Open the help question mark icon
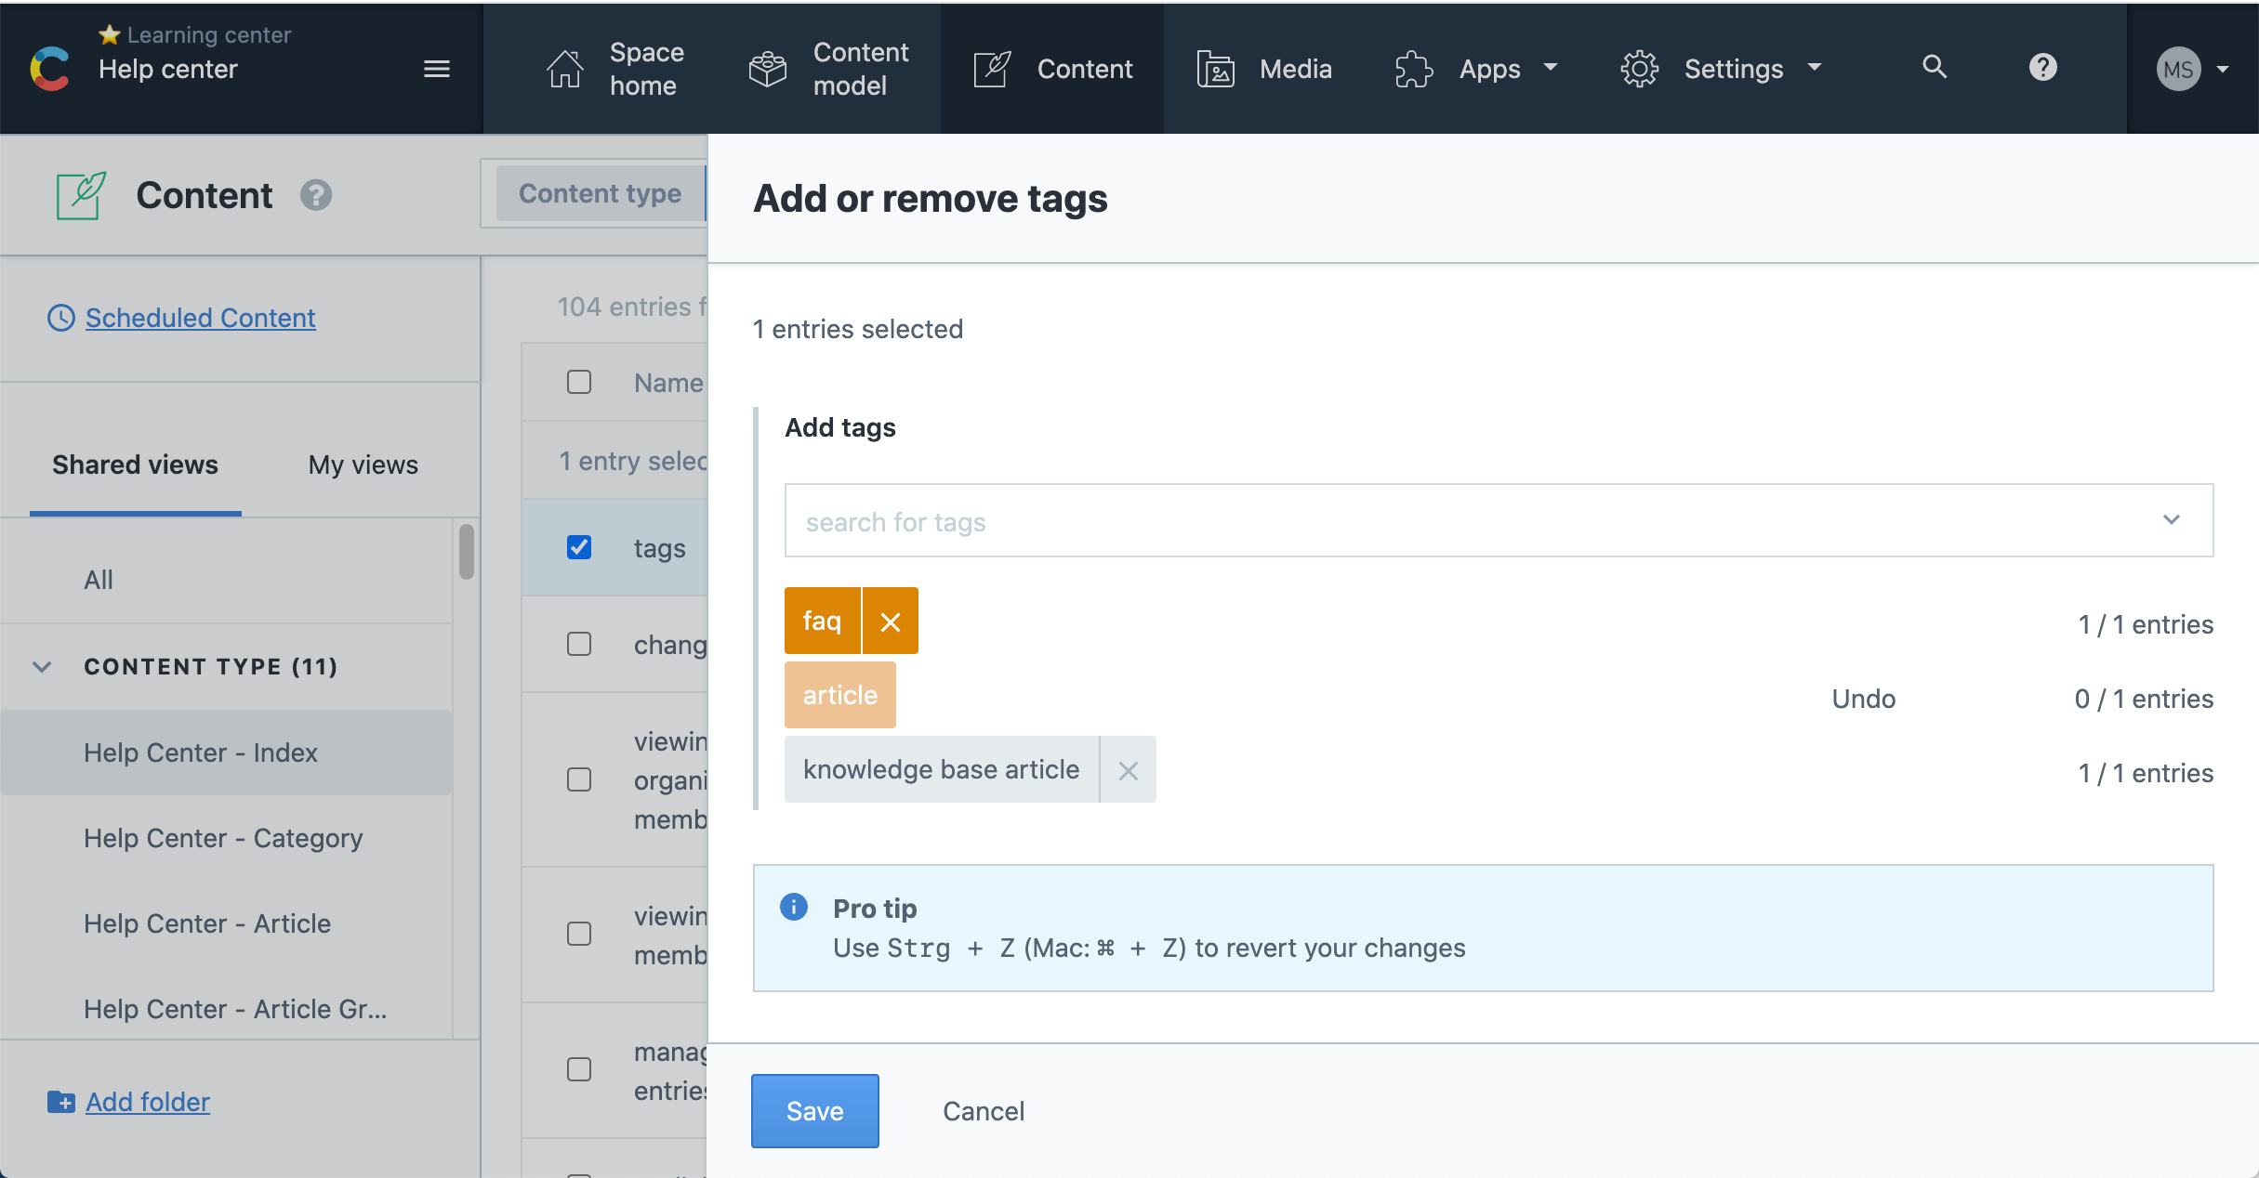 pos(2042,67)
